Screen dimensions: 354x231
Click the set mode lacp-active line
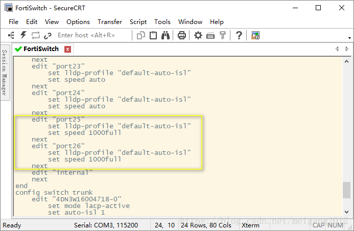(x=89, y=206)
